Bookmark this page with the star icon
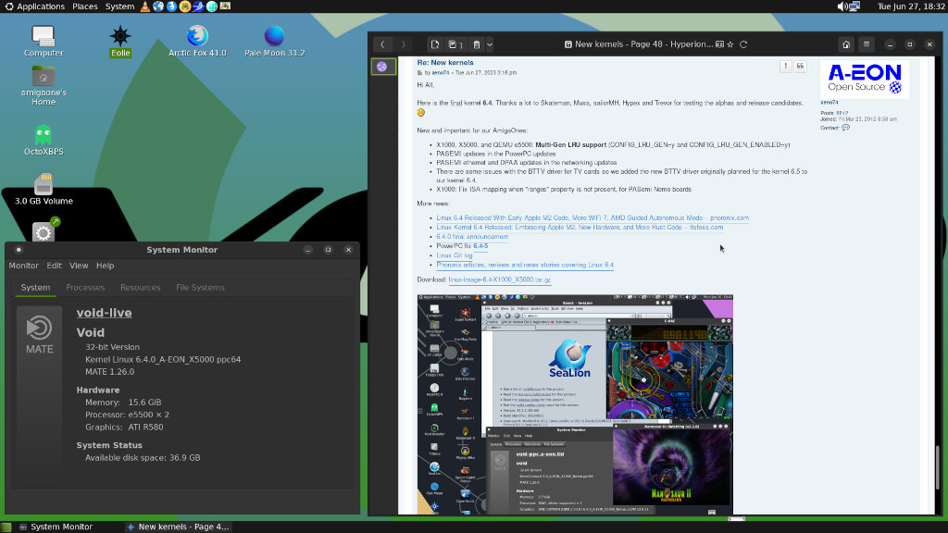 [730, 44]
